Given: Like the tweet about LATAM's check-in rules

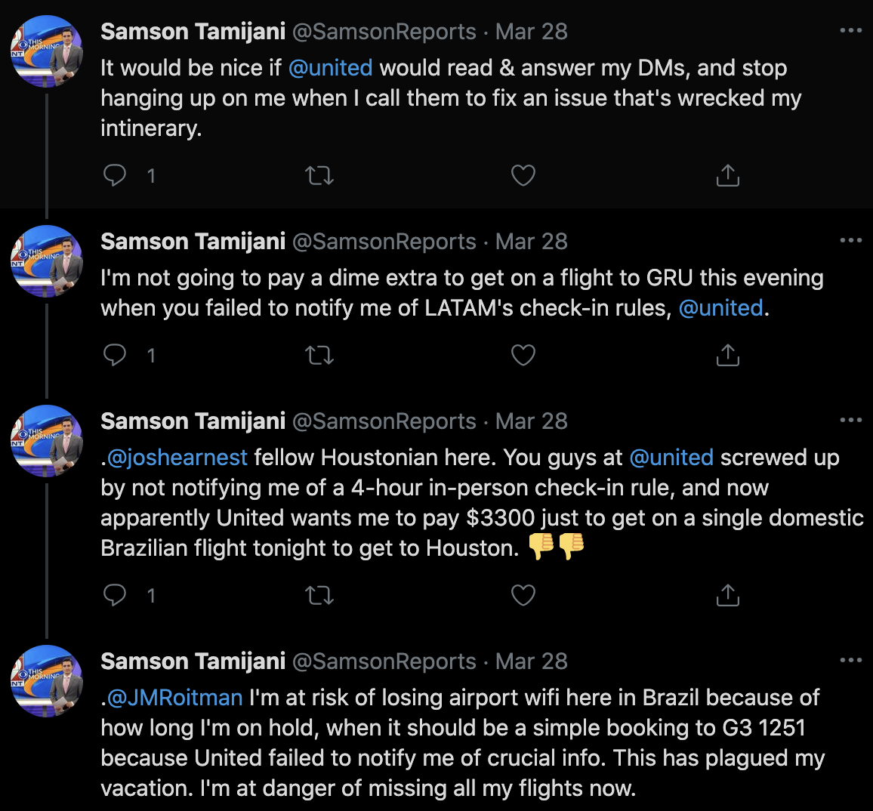Looking at the screenshot, I should pyautogui.click(x=523, y=355).
